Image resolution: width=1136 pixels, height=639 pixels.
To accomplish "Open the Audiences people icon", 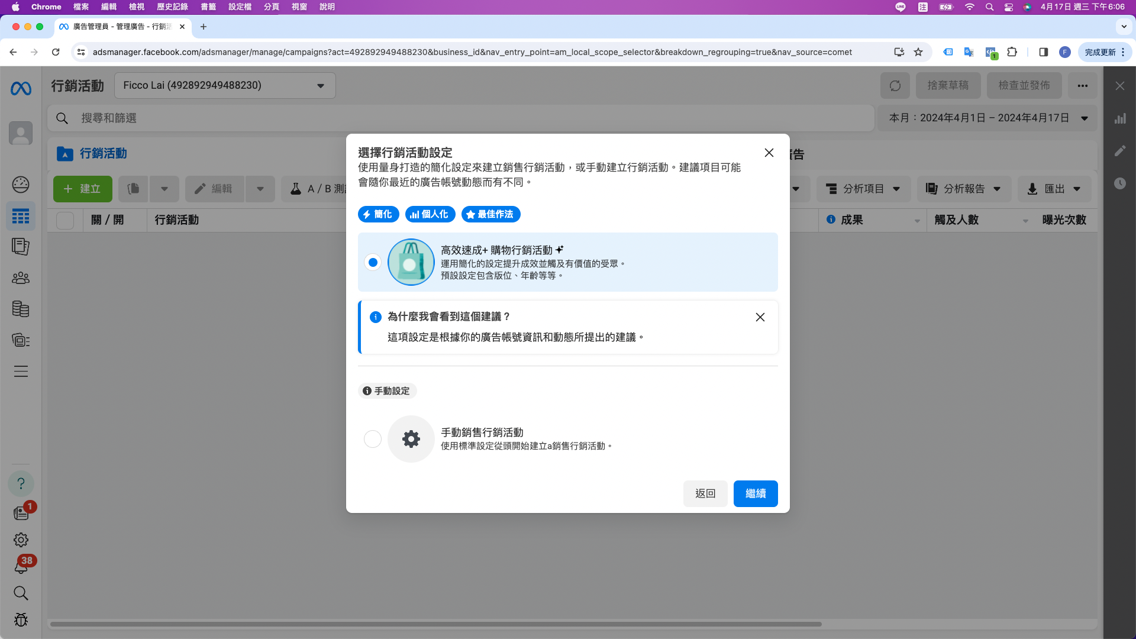I will pos(21,277).
